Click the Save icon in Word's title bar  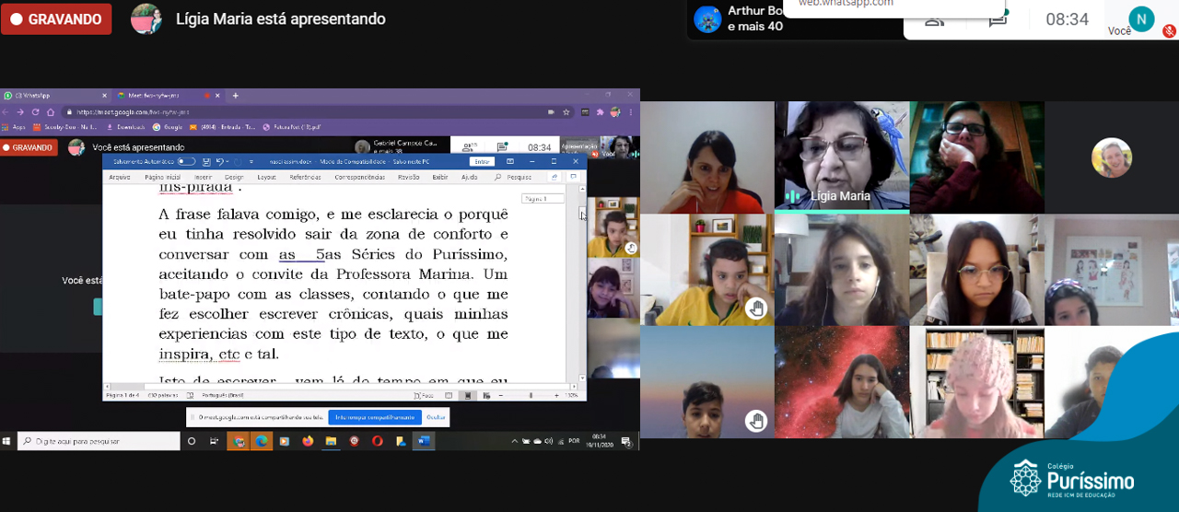pos(206,161)
